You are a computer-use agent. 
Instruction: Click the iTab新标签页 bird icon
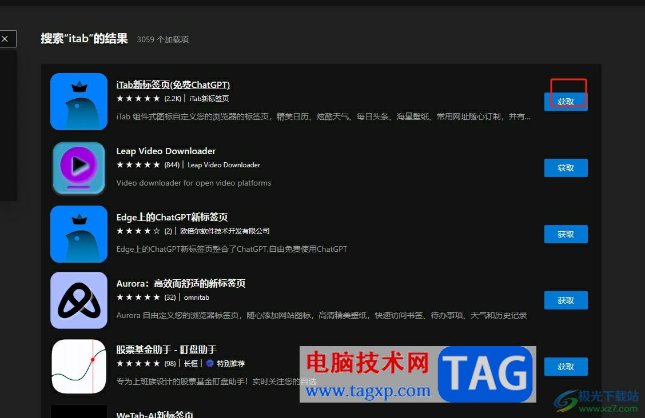coord(79,102)
